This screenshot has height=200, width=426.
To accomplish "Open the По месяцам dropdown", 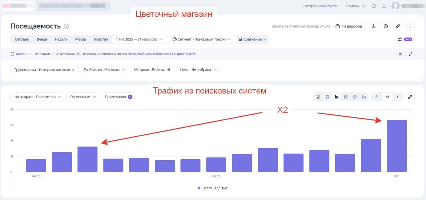I will coord(83,97).
